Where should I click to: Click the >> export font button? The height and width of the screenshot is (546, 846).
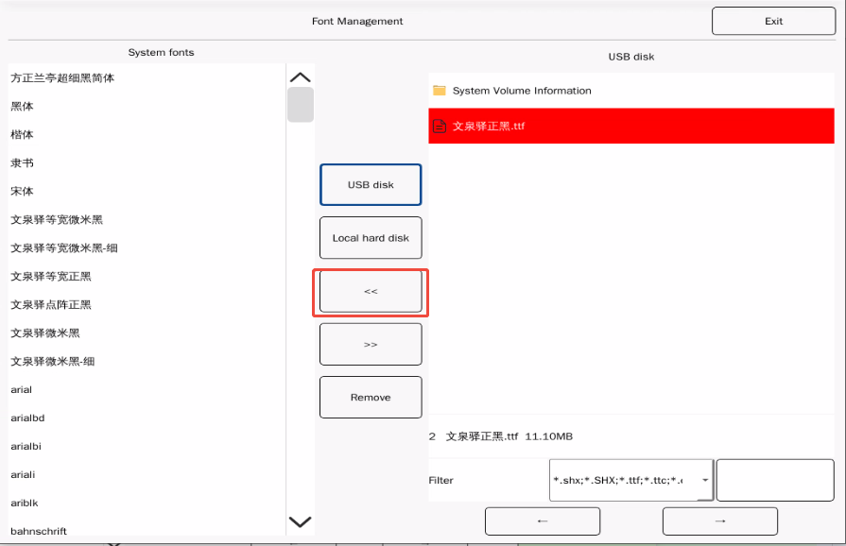[x=371, y=345]
